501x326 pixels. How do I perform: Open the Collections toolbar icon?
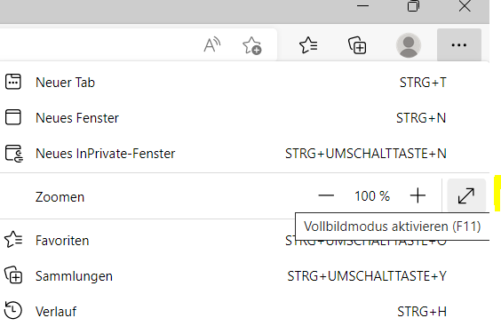[357, 45]
